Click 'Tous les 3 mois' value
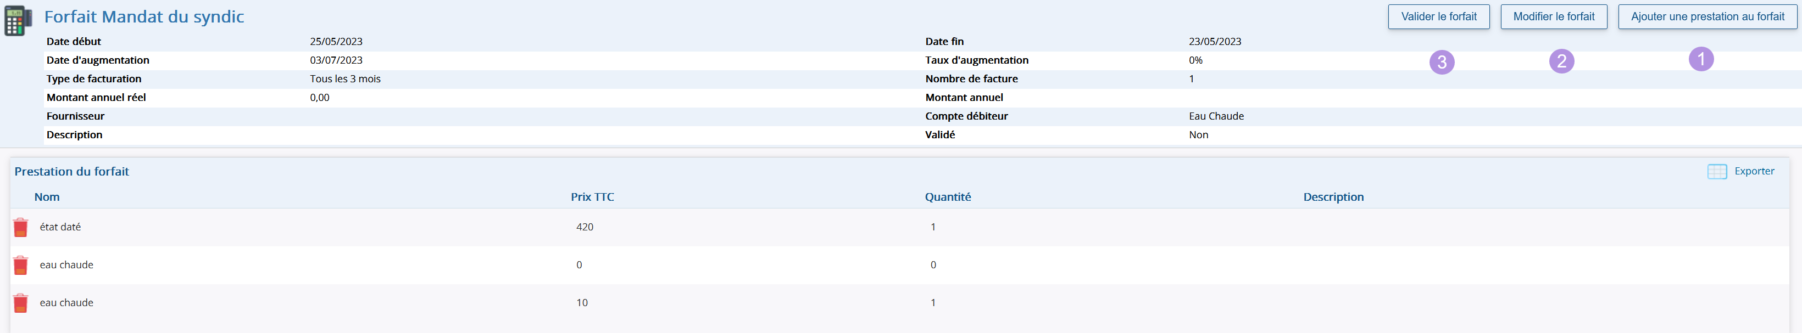1802x333 pixels. (x=346, y=79)
